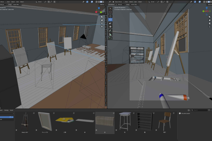Viewport: 212px width, 141px height.
Task: Click the Options button in left viewport
Action: tap(102, 5)
